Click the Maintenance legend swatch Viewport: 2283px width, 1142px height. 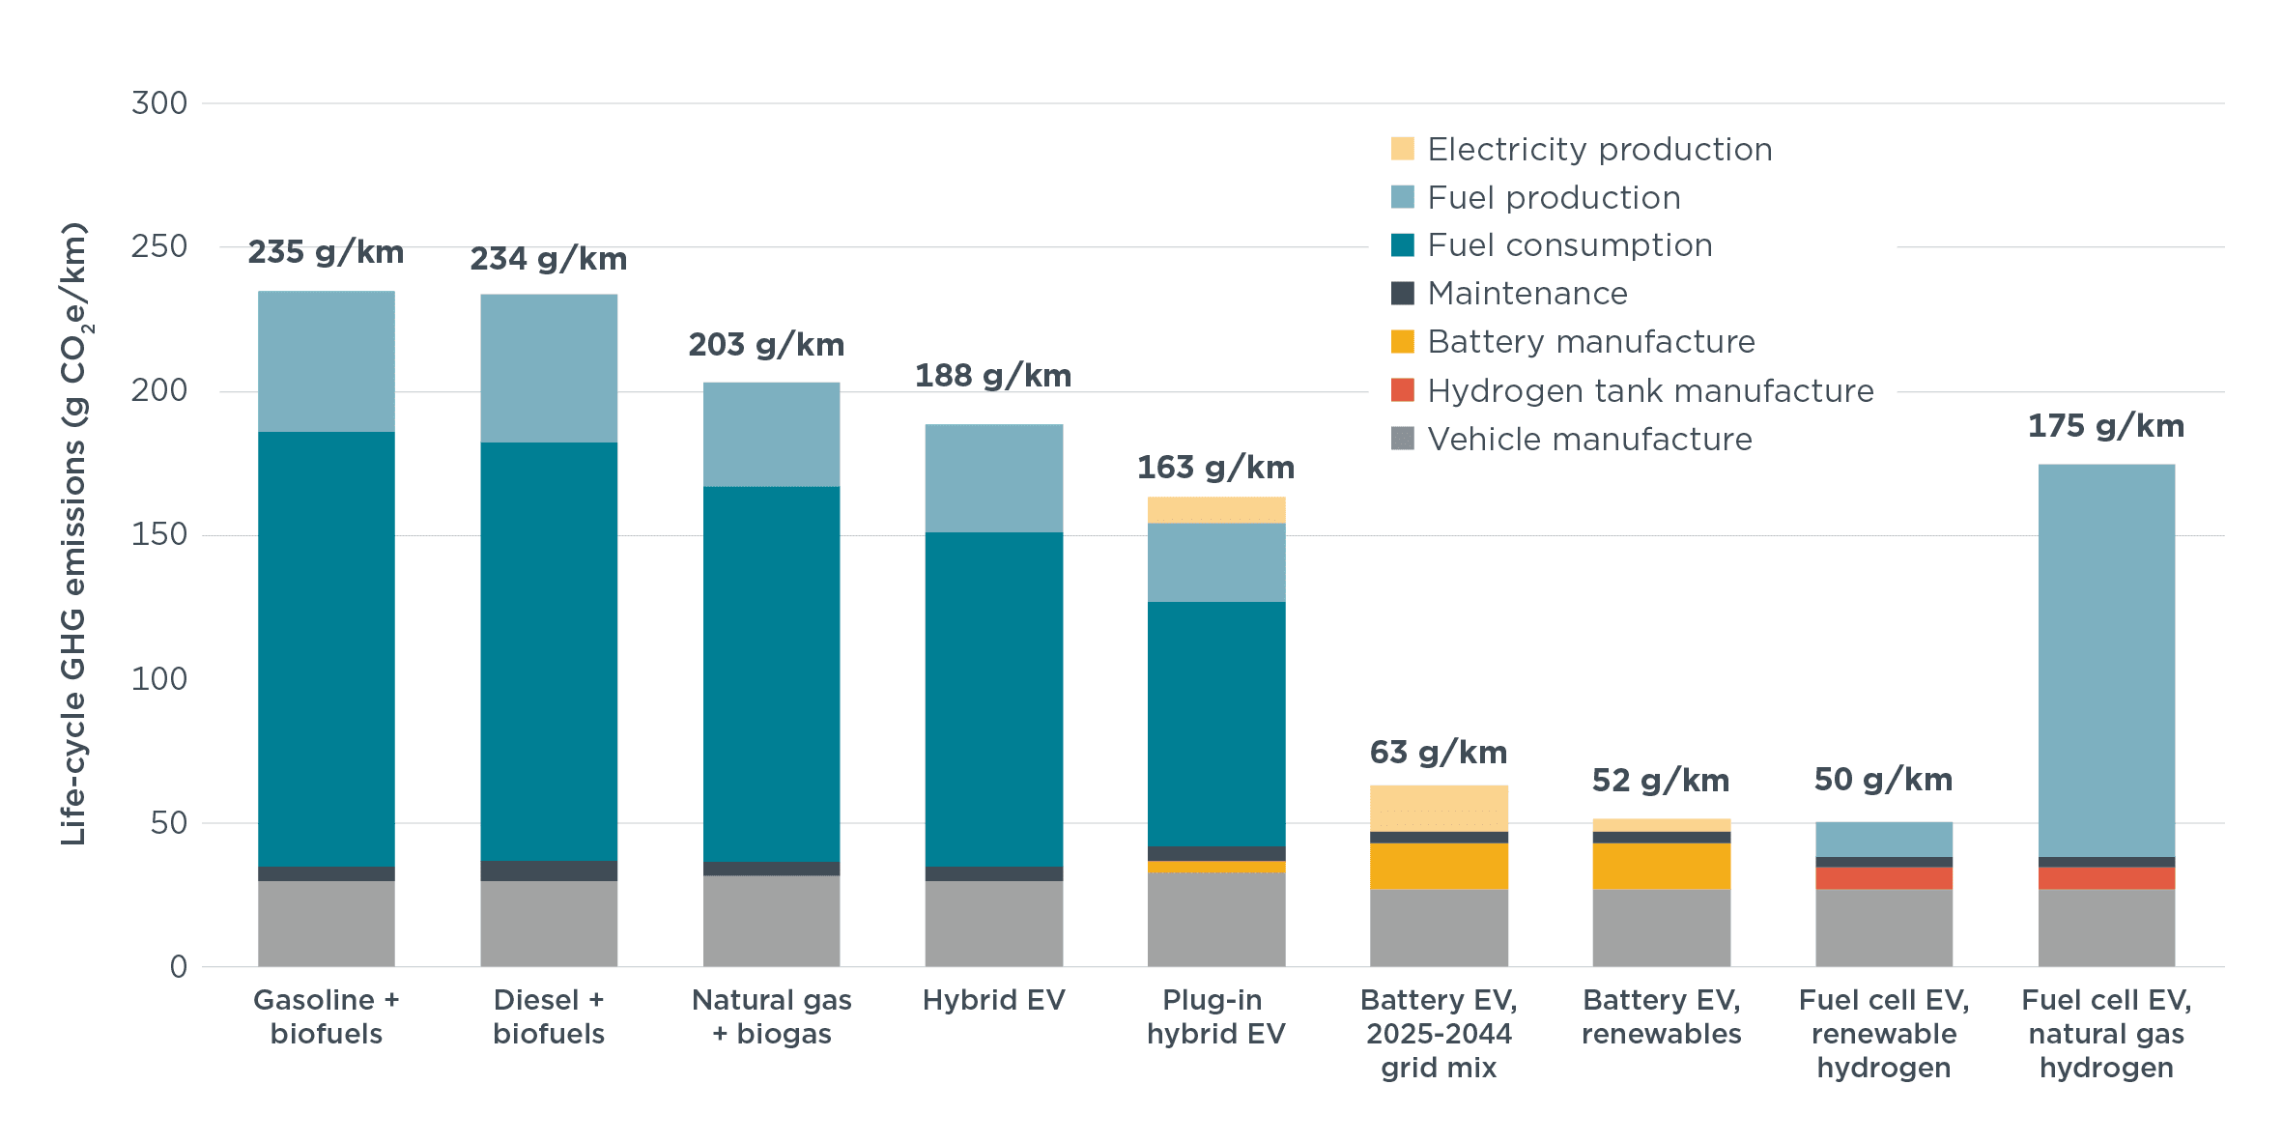[1402, 293]
